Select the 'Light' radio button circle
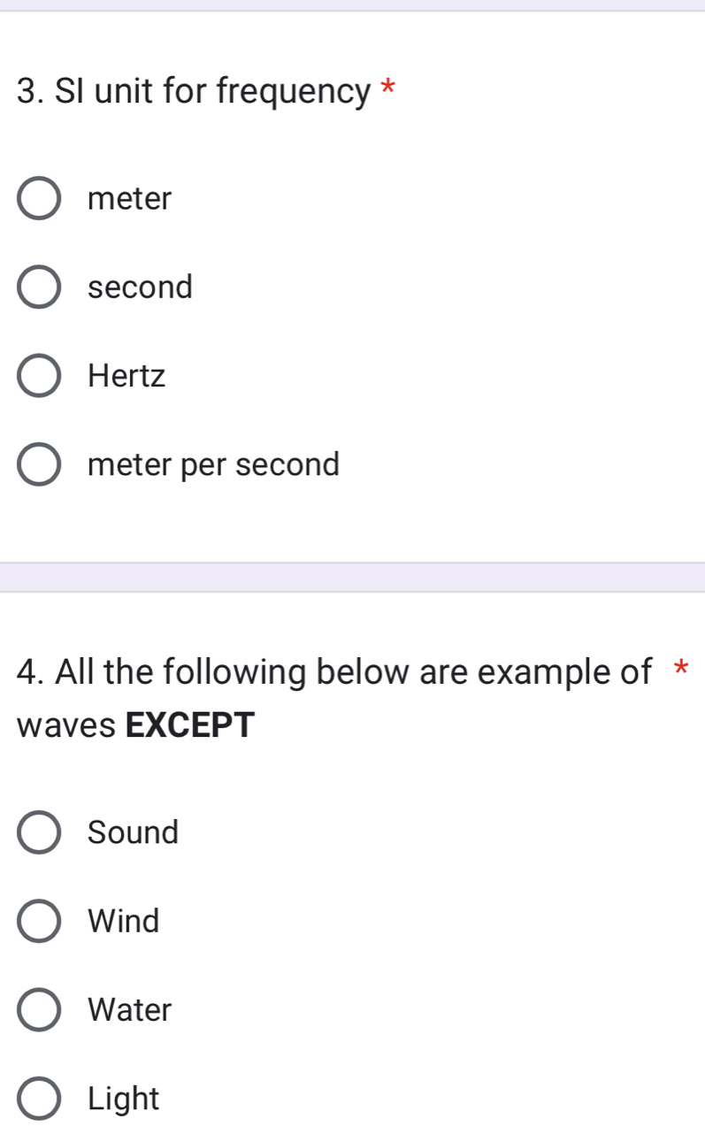The height and width of the screenshot is (1134, 705). tap(39, 1100)
